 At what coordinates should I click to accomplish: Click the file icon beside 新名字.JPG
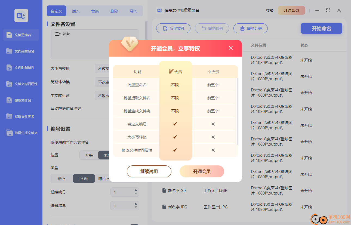click(164, 207)
